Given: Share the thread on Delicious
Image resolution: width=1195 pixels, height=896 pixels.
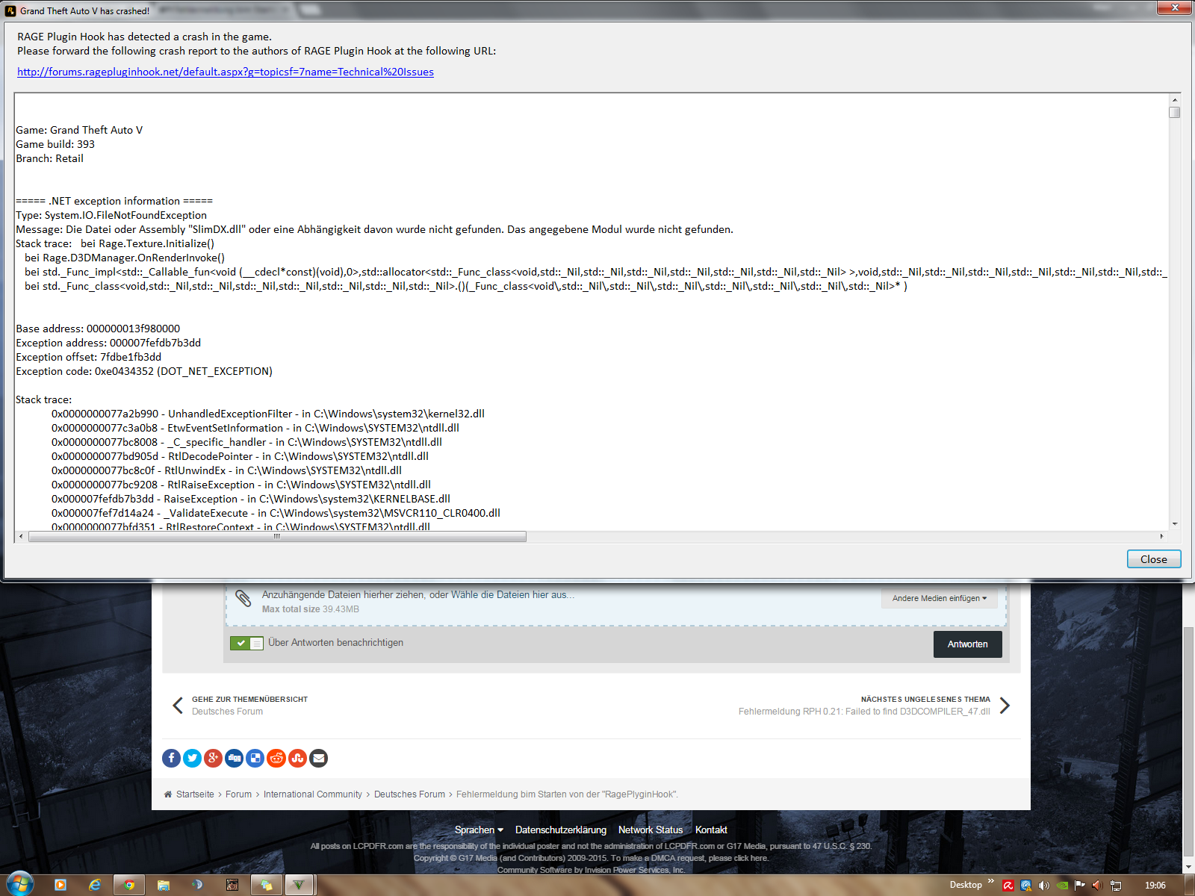Looking at the screenshot, I should tap(255, 758).
